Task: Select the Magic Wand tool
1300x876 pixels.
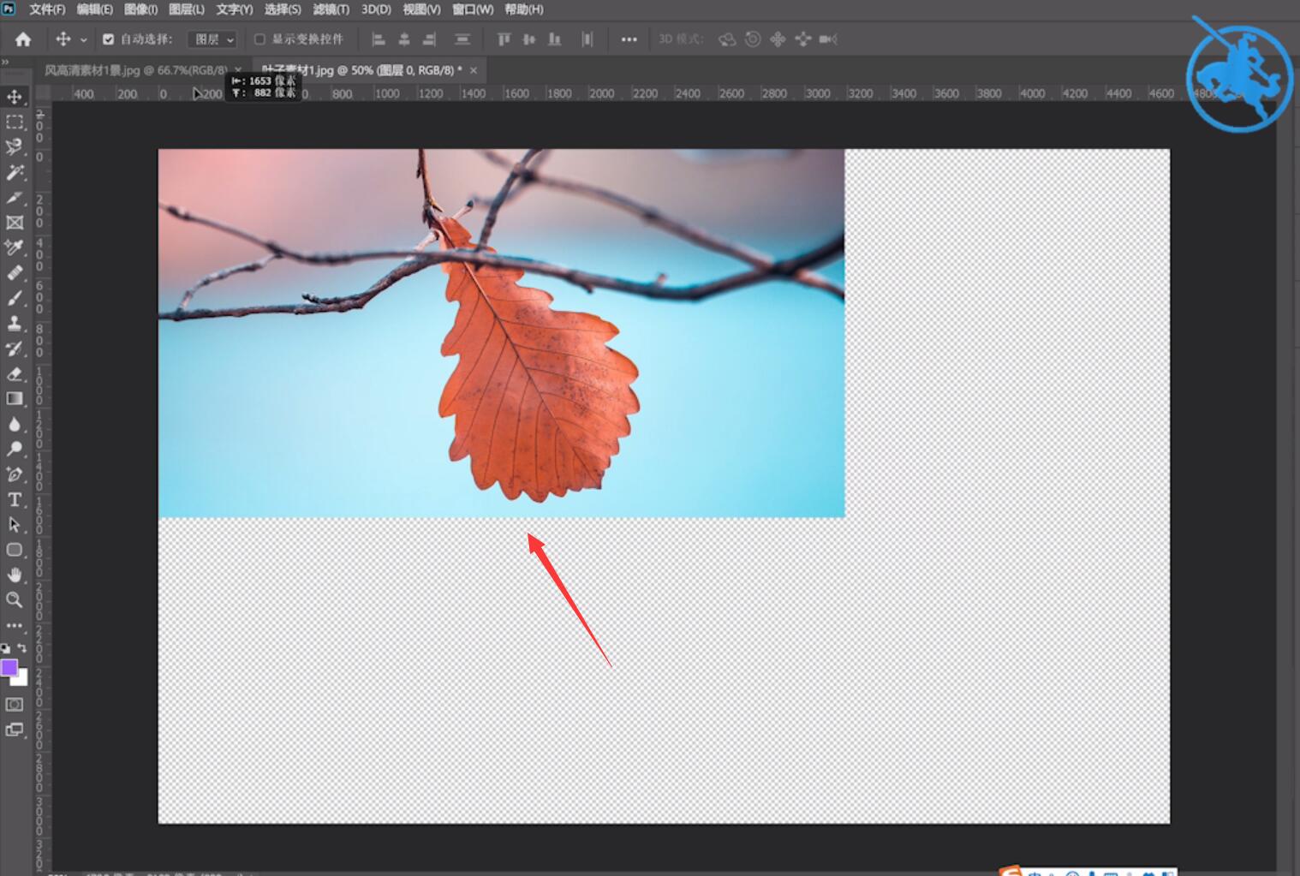Action: pos(15,172)
